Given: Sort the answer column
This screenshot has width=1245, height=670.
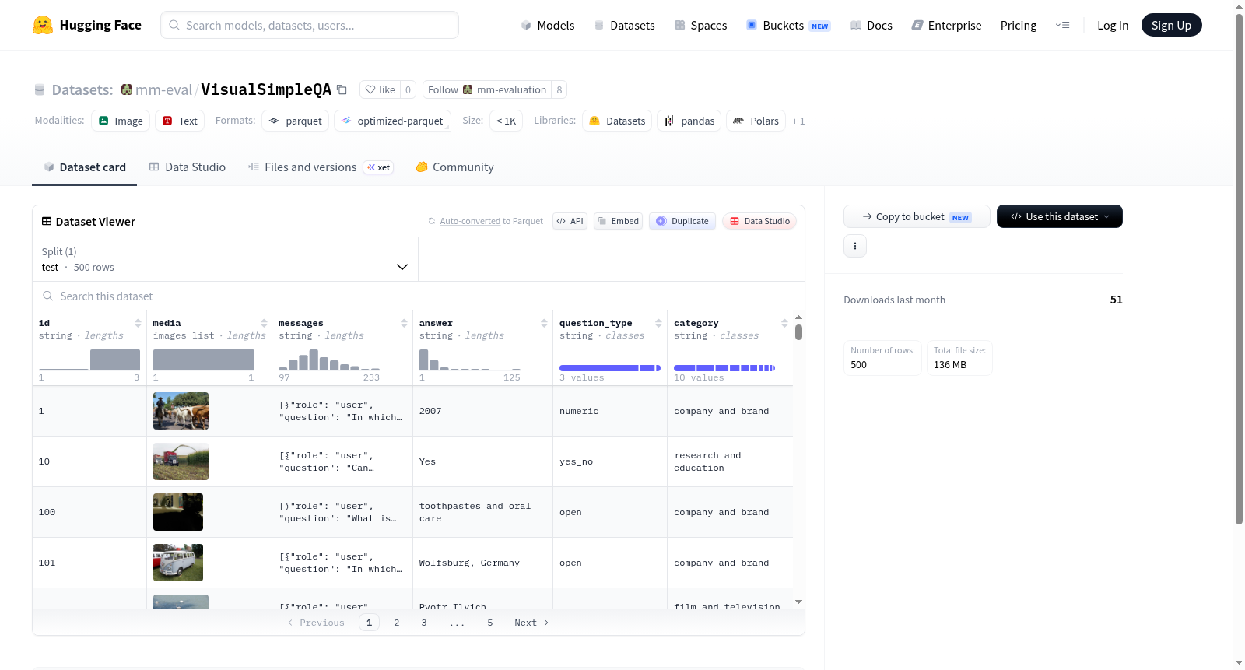Looking at the screenshot, I should 544,323.
